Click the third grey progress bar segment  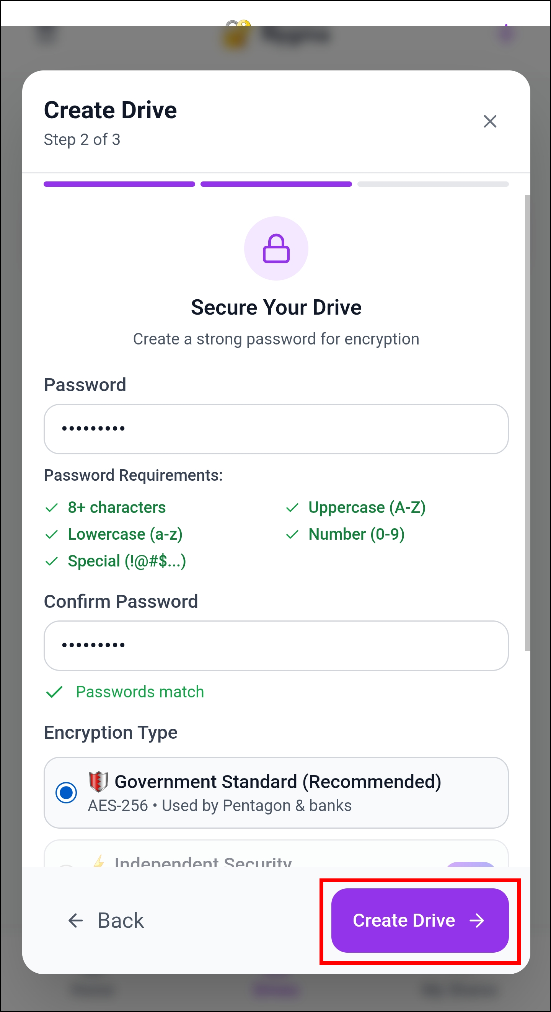pyautogui.click(x=433, y=184)
